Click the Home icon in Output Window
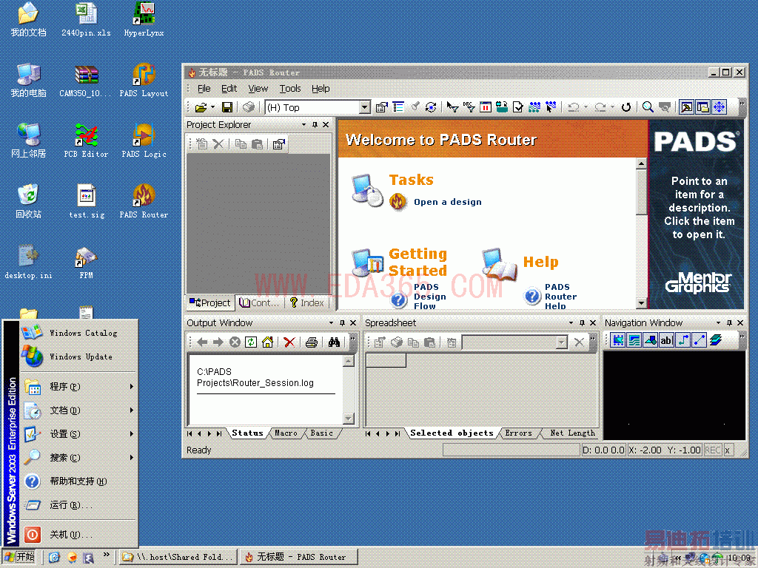The image size is (758, 568). pyautogui.click(x=267, y=342)
